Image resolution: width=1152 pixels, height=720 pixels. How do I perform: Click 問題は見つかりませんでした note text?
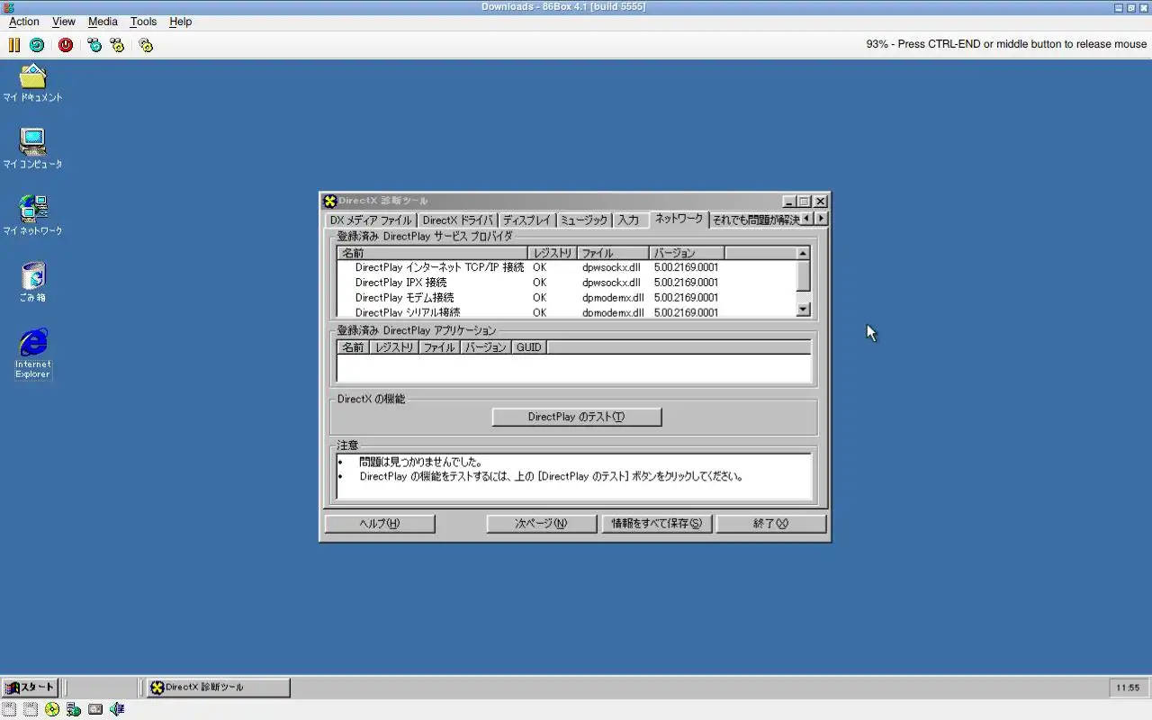[x=420, y=462]
